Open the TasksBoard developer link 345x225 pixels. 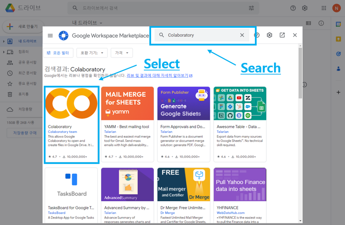[x=57, y=213]
